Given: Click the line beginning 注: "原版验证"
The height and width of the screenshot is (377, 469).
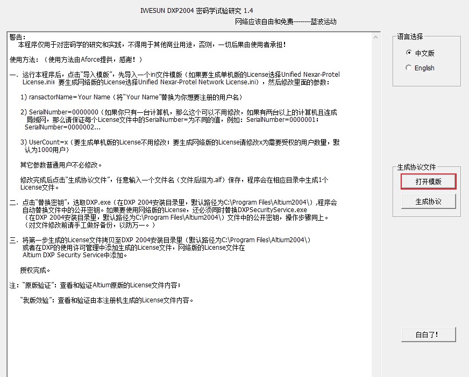Looking at the screenshot, I should click(95, 285).
